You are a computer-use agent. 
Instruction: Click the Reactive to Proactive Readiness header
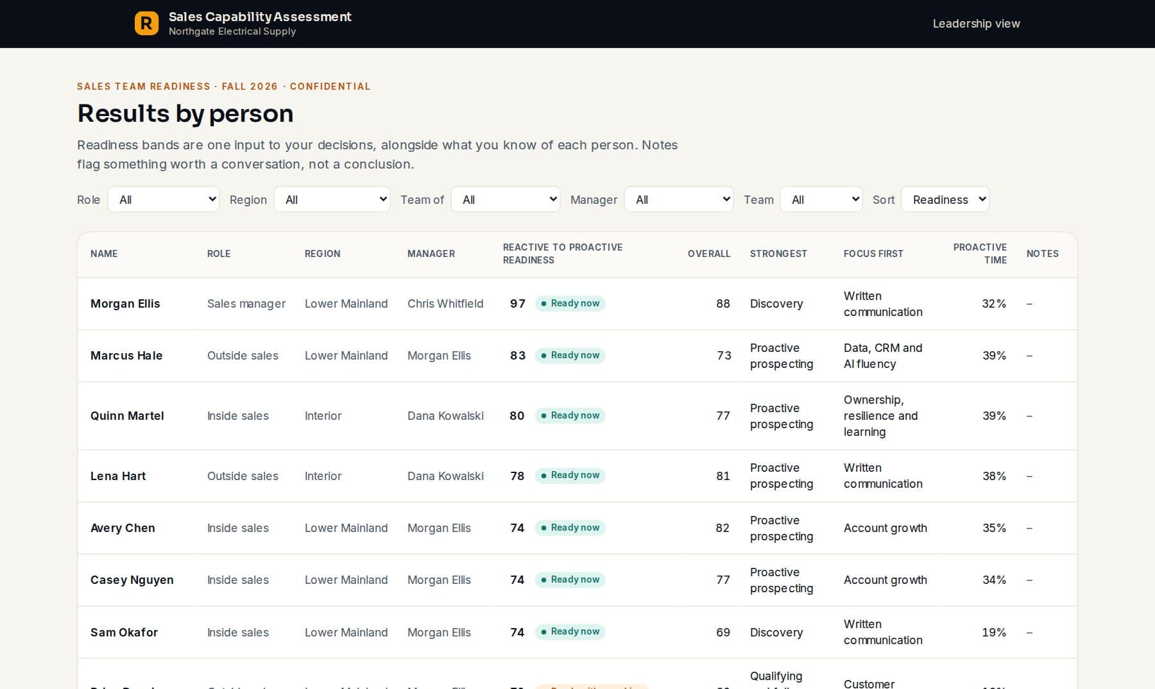coord(563,254)
